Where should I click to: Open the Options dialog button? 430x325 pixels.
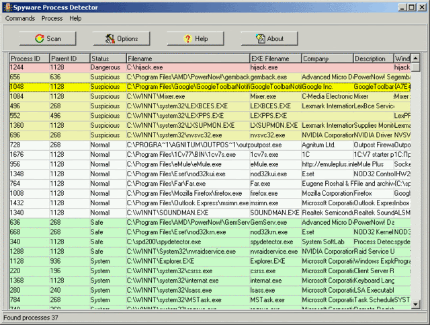click(x=122, y=38)
